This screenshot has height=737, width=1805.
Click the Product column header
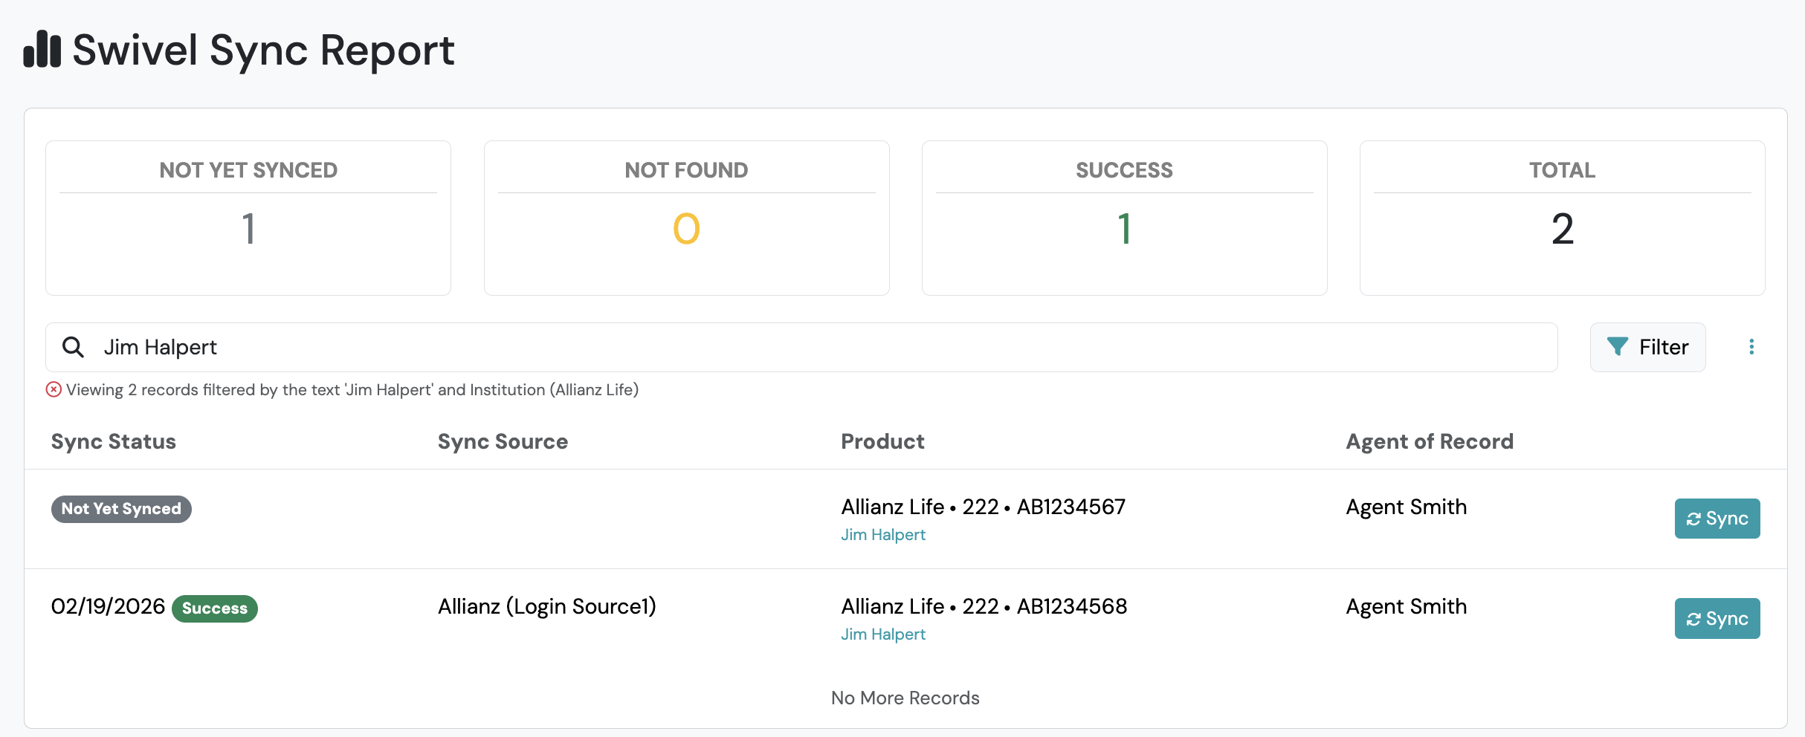pos(882,441)
